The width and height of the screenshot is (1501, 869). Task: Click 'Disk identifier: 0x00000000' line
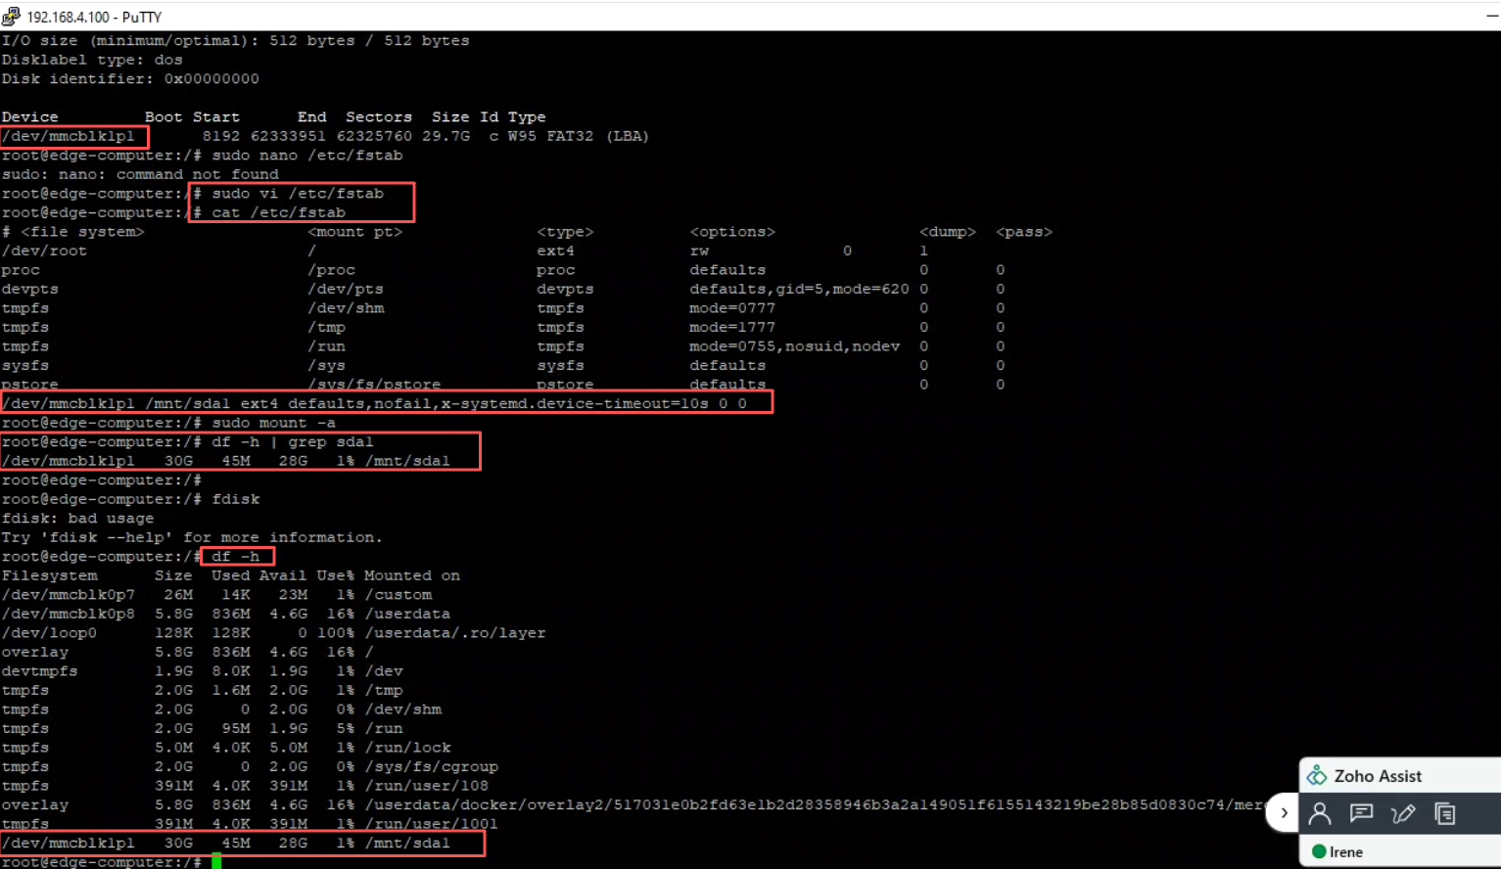130,78
